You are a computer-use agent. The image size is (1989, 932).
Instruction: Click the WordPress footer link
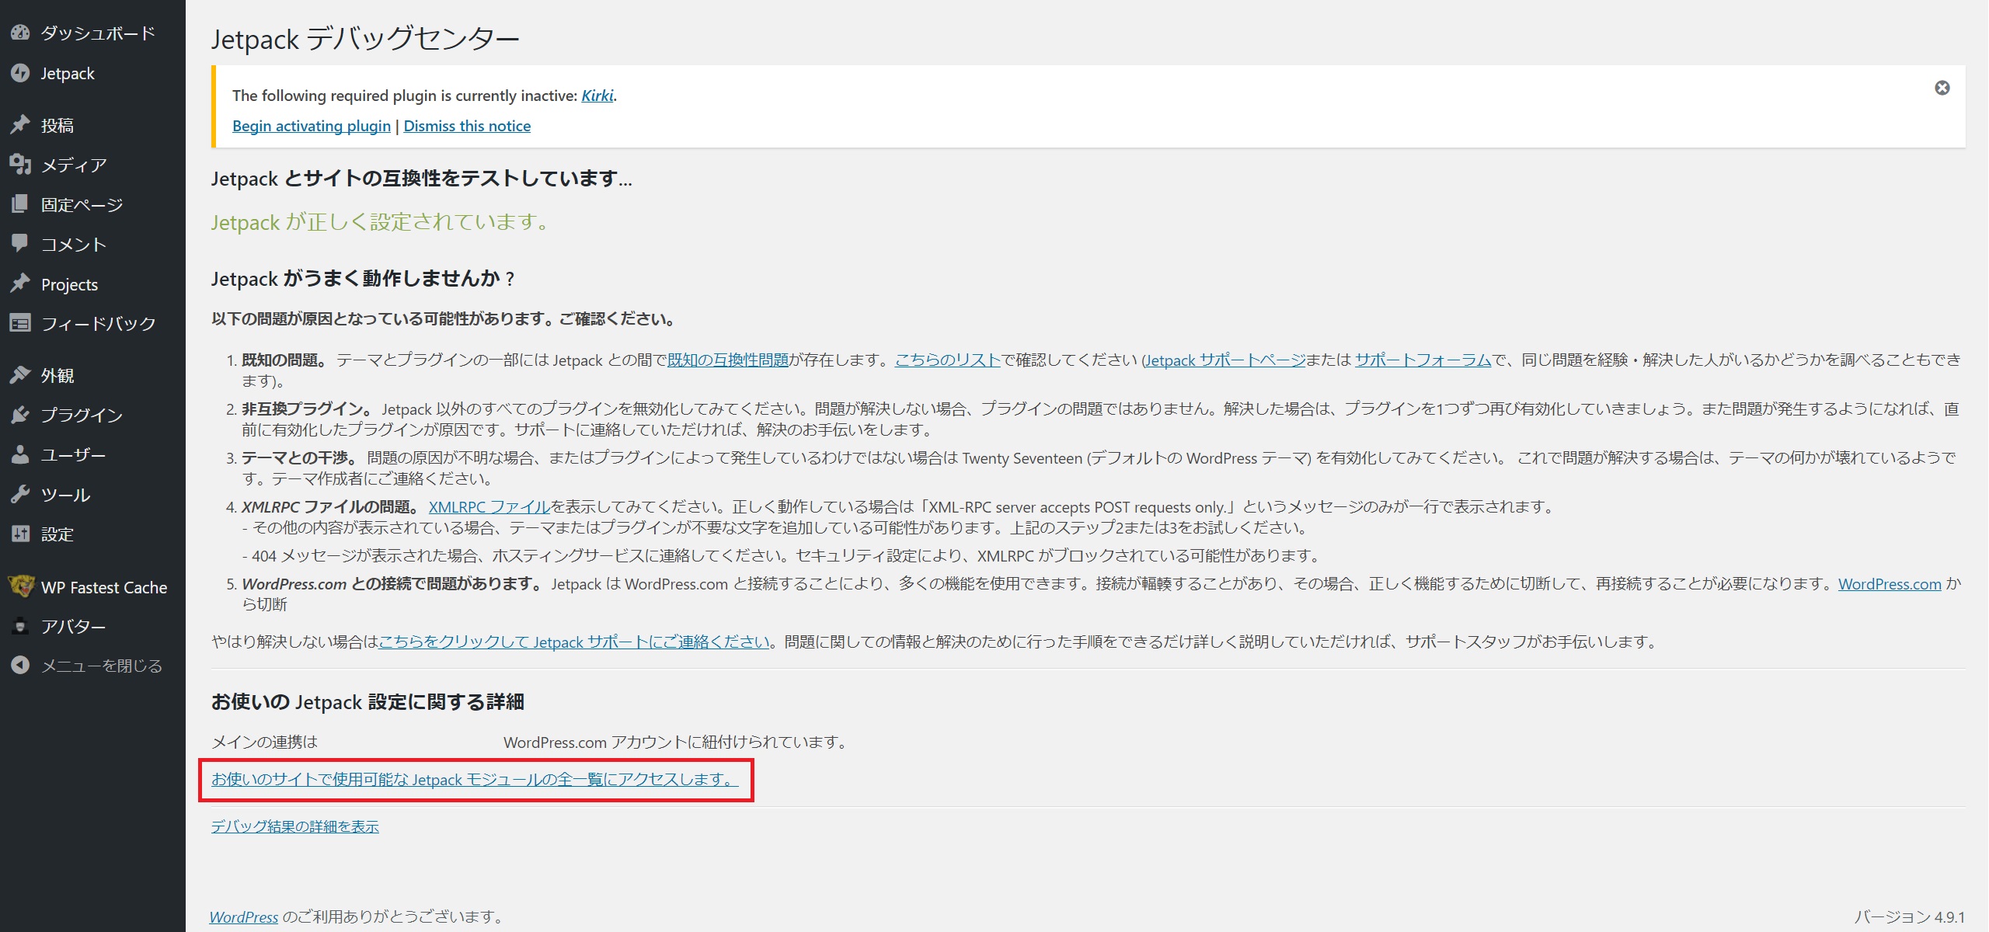(244, 917)
